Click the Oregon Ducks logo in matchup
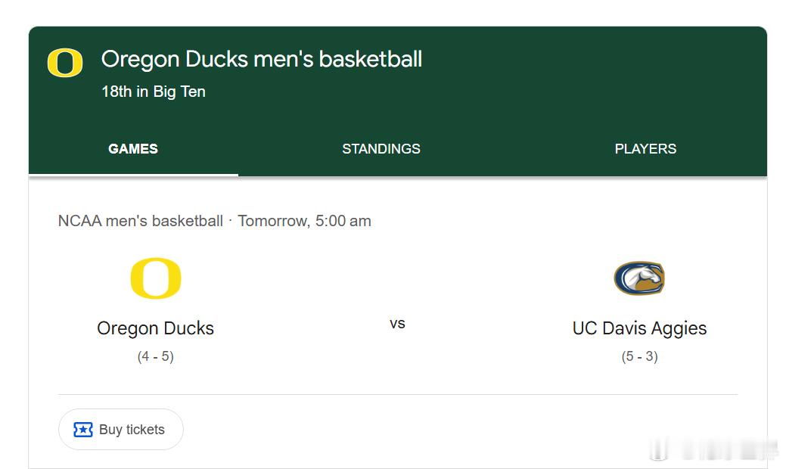 coord(155,278)
